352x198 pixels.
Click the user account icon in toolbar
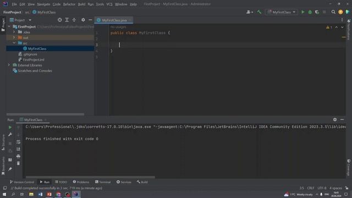249,12
